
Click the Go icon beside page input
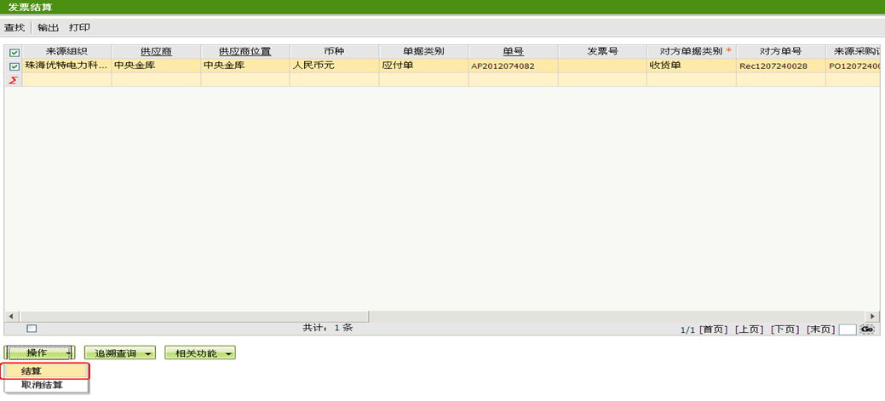click(x=868, y=329)
